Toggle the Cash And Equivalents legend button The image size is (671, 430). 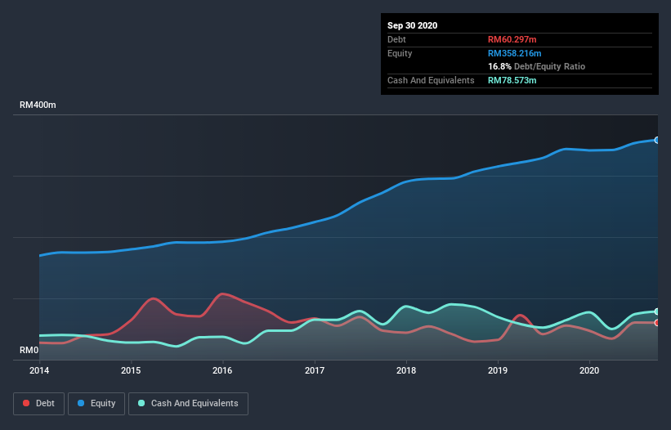click(188, 404)
